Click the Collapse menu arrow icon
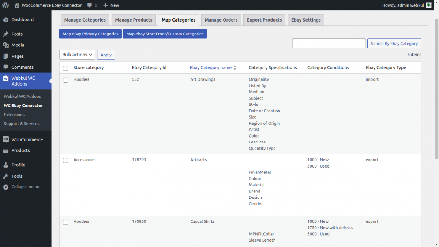Viewport: 439px width, 247px height. (5, 187)
